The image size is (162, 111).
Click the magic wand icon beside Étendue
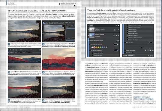pos(149,55)
